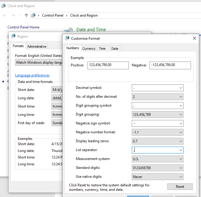
Task: Click the Clock and Region title icon
Action: click(3, 6)
